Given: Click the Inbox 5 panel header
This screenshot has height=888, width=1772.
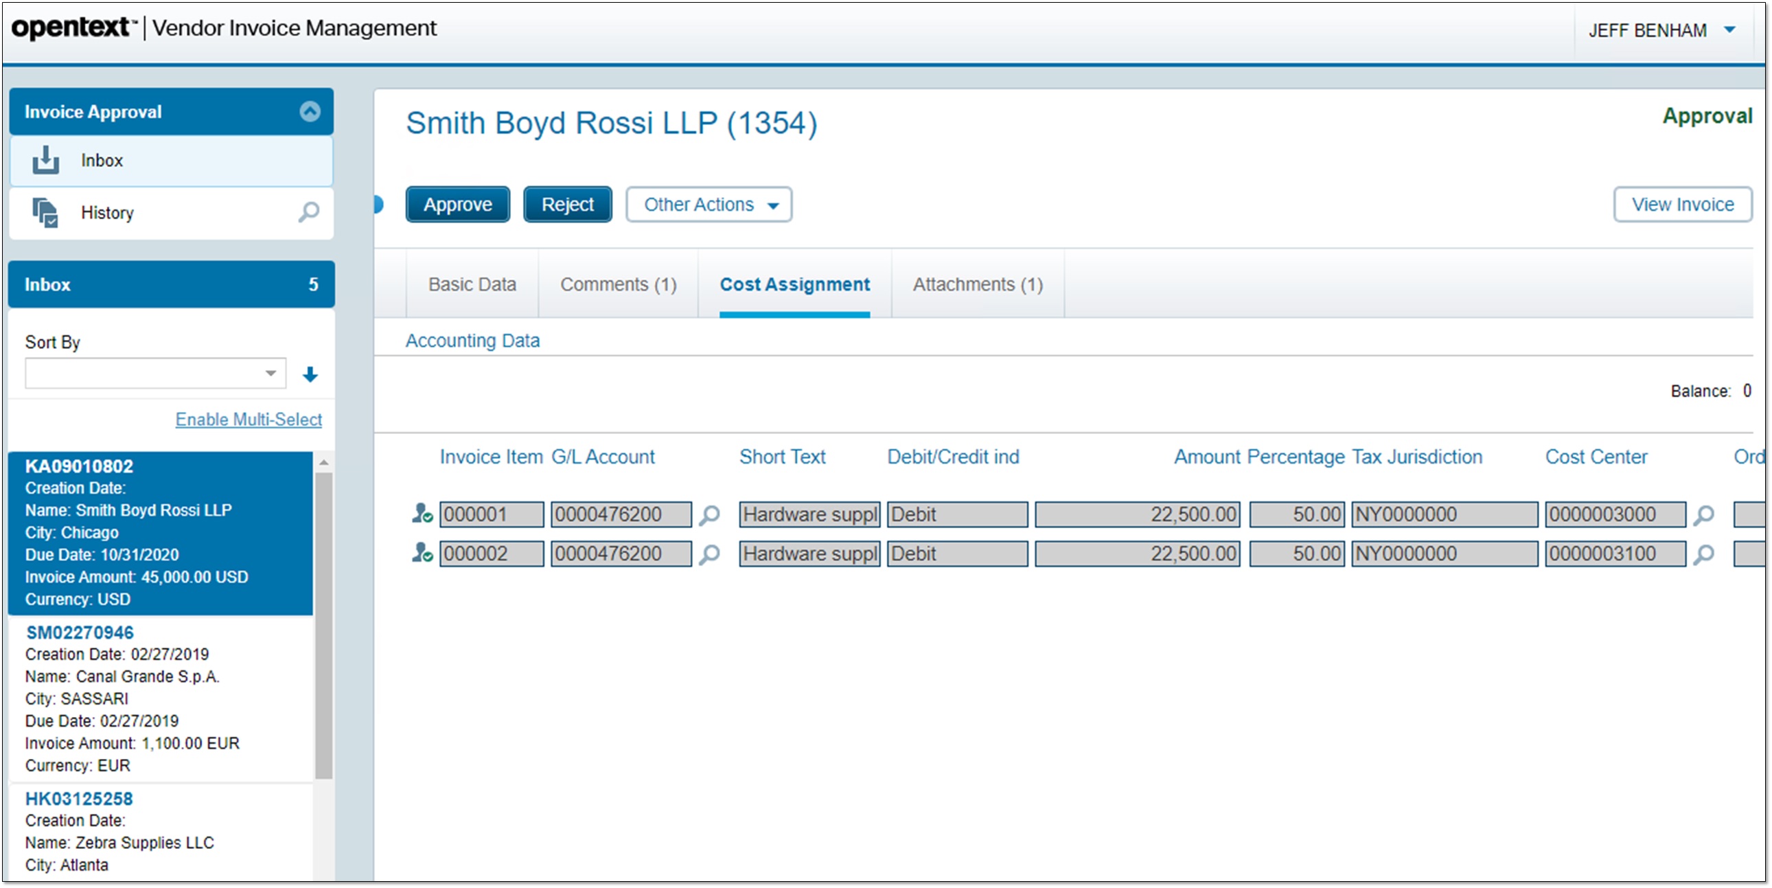Looking at the screenshot, I should point(171,284).
